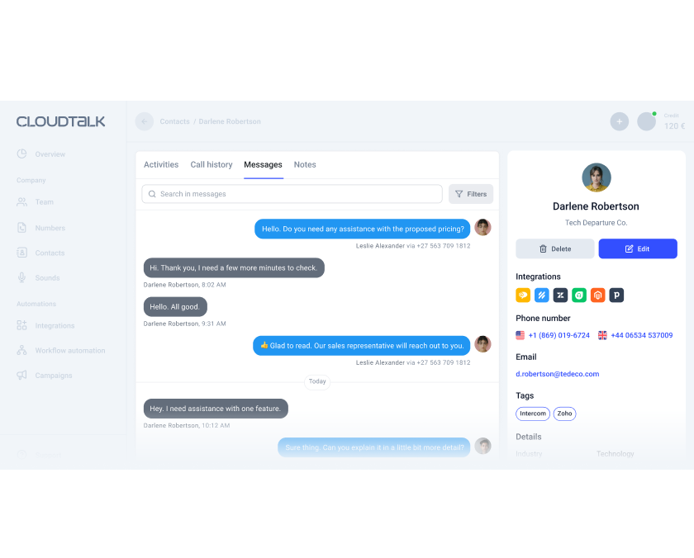Open Campaigns megaphone icon

(21, 376)
